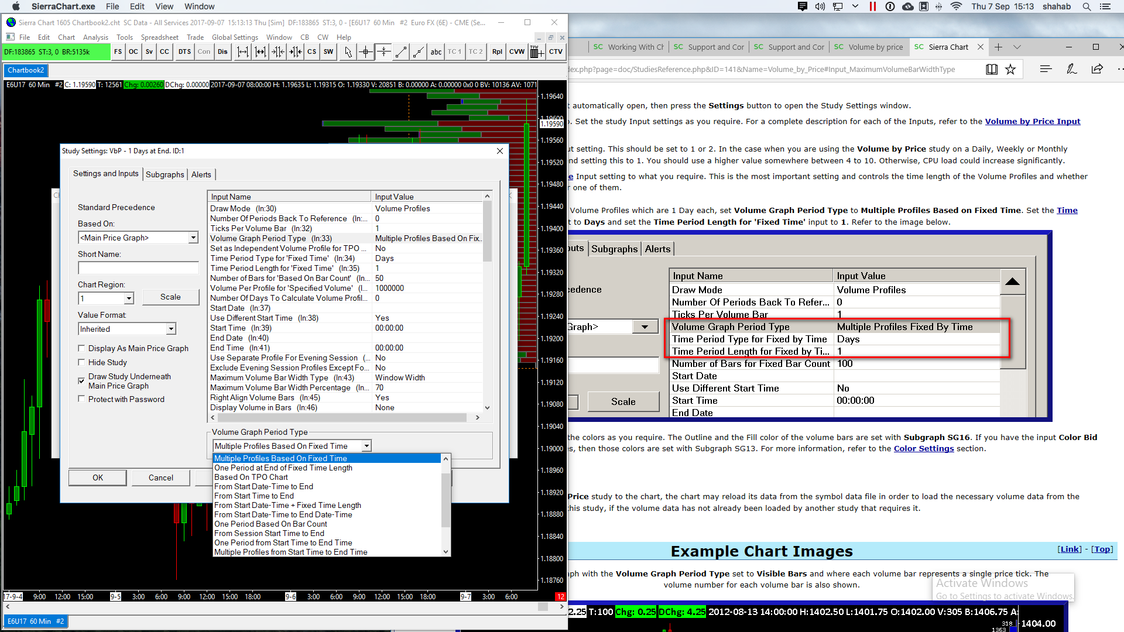The height and width of the screenshot is (632, 1124).
Task: Click the DTS toolbar button
Action: 184,51
